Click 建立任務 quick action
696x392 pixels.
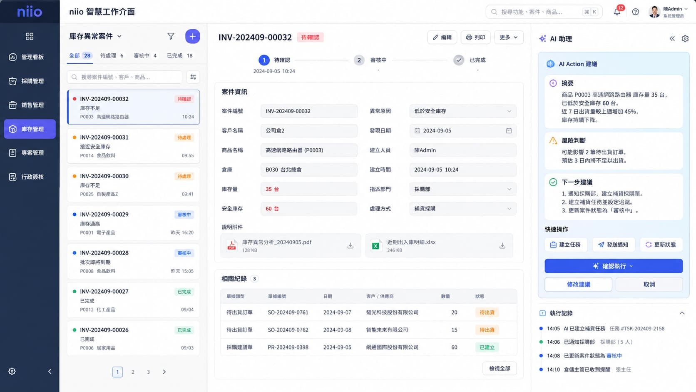click(x=566, y=245)
